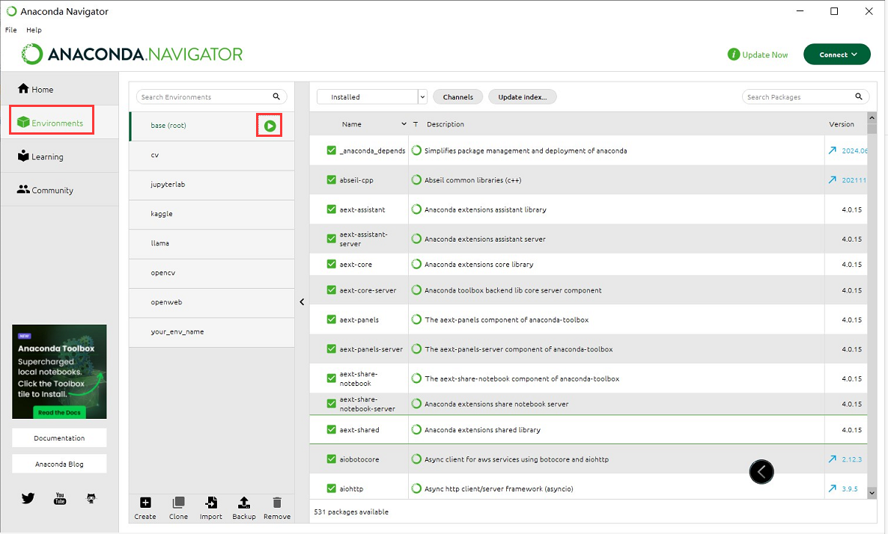Screen dimensions: 888x534
Task: Open the File menu
Action: (x=10, y=30)
